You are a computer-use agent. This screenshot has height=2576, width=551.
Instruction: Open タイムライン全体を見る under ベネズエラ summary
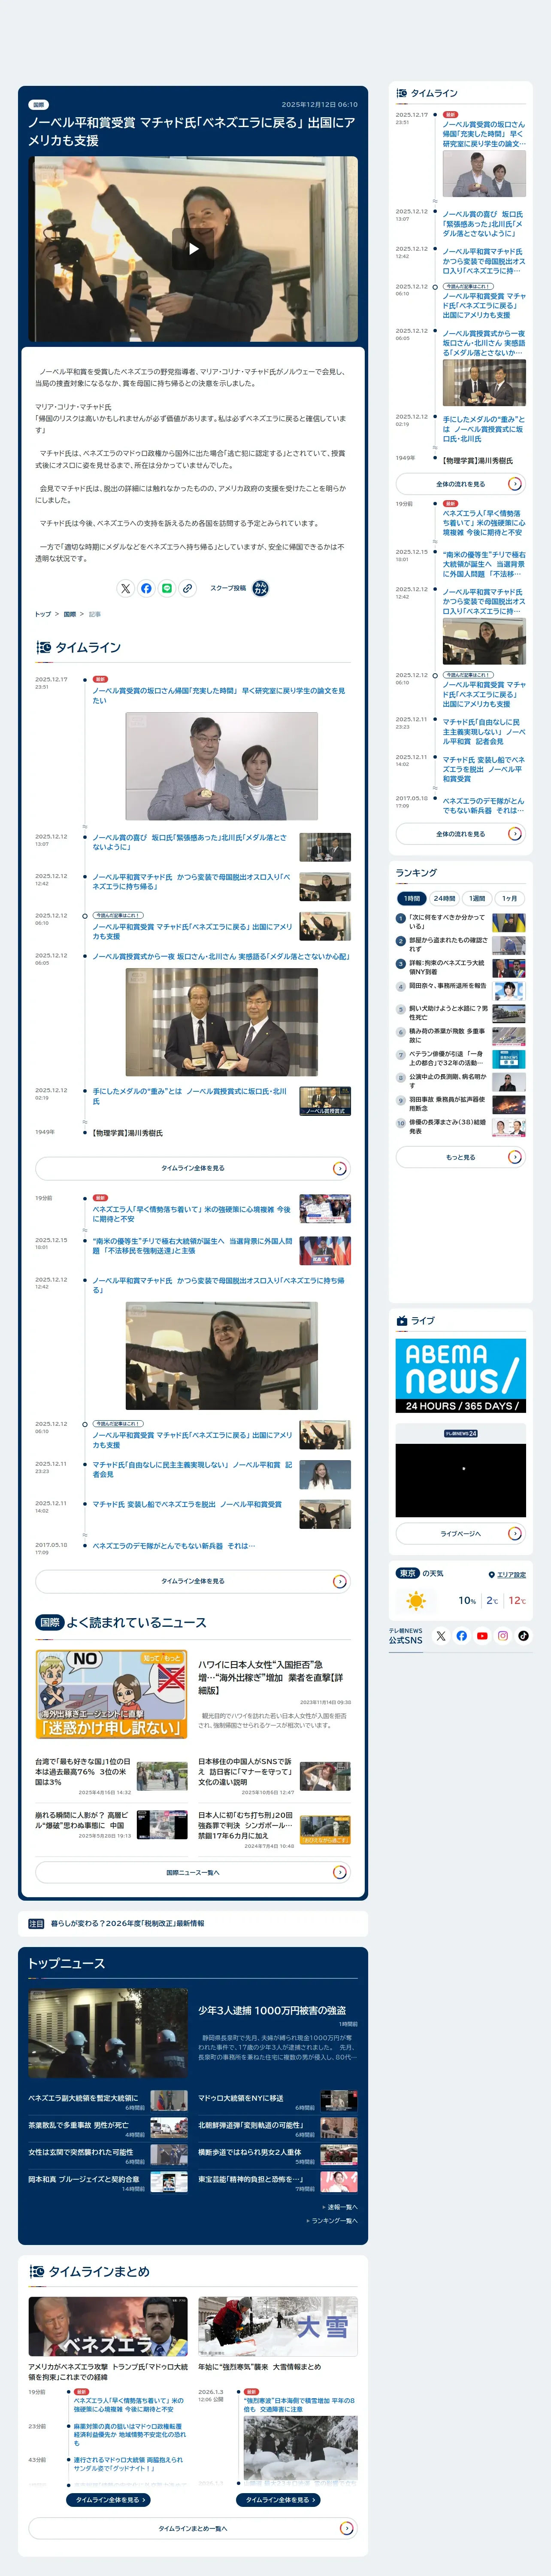pyautogui.click(x=109, y=2499)
